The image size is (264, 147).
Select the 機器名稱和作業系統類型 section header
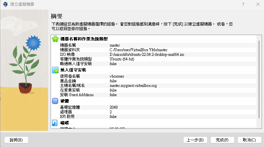tap(84, 39)
